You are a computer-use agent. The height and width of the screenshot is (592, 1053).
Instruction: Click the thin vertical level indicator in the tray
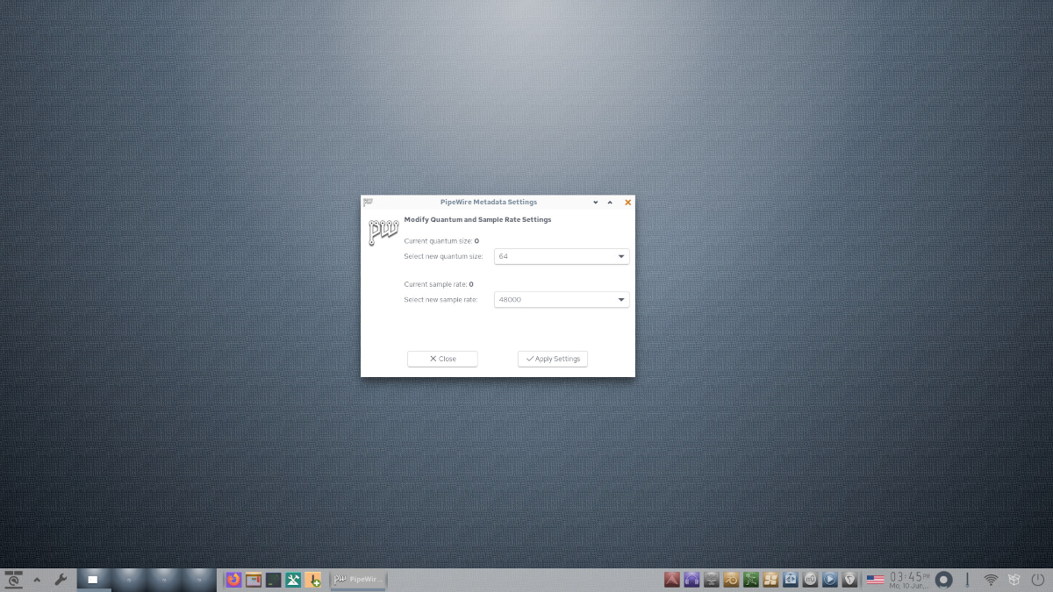pyautogui.click(x=967, y=580)
